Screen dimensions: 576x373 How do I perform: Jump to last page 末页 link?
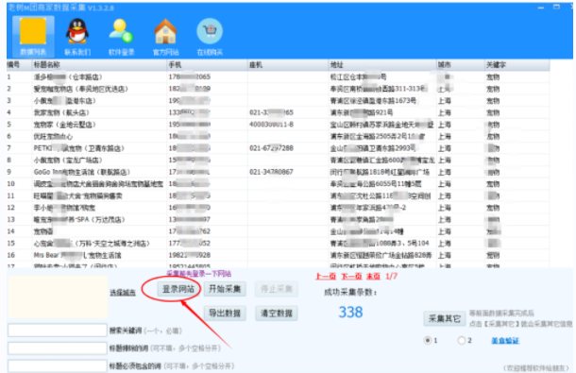click(x=373, y=277)
